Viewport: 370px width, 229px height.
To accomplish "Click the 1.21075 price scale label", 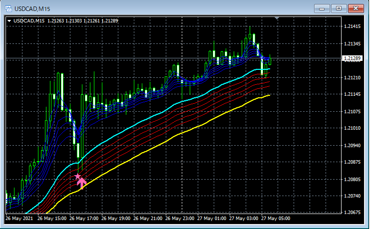I will (353, 112).
